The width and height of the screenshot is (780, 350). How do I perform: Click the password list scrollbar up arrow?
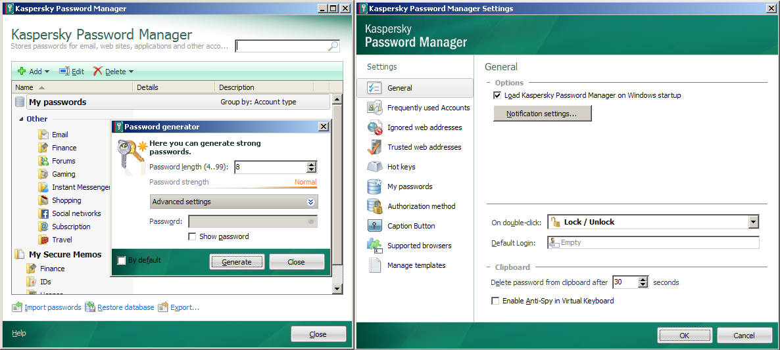pyautogui.click(x=337, y=100)
